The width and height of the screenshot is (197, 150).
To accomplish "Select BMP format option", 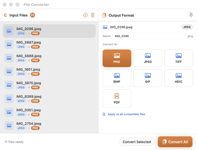I will [x=117, y=78].
